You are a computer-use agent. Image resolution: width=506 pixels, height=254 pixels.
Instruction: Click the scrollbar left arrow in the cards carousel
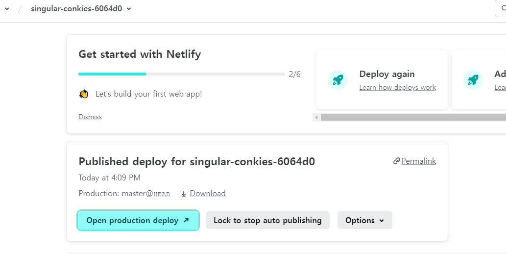point(316,118)
